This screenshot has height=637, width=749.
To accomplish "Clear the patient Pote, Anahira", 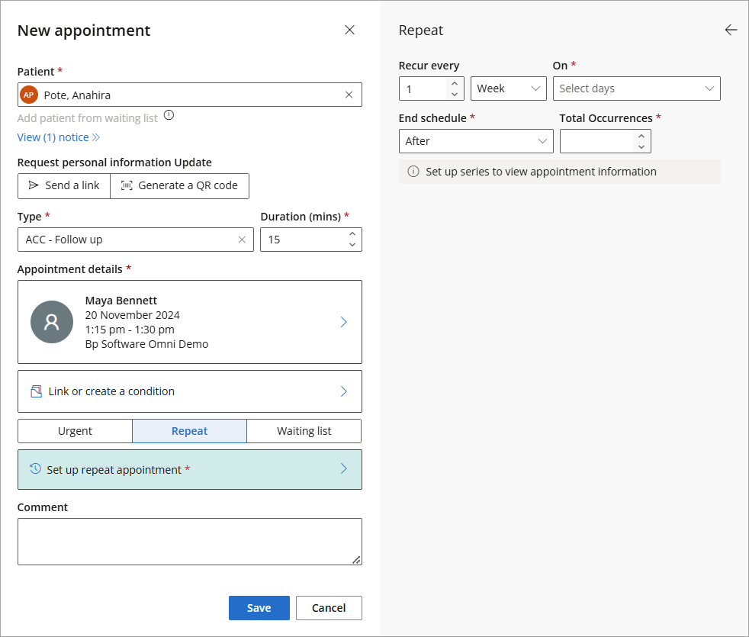I will tap(349, 95).
